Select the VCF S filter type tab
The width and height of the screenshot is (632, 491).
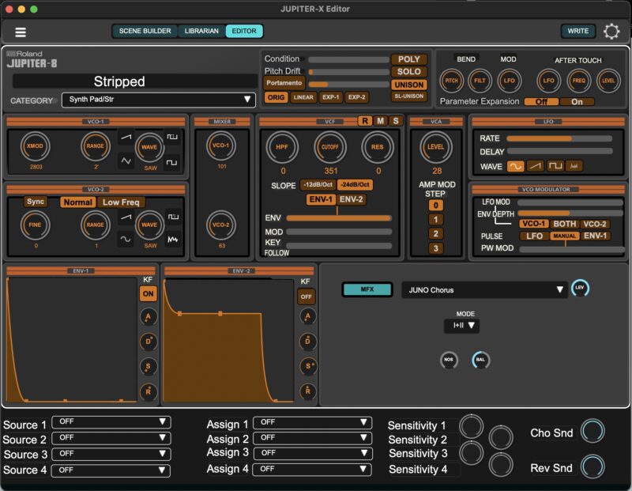396,121
